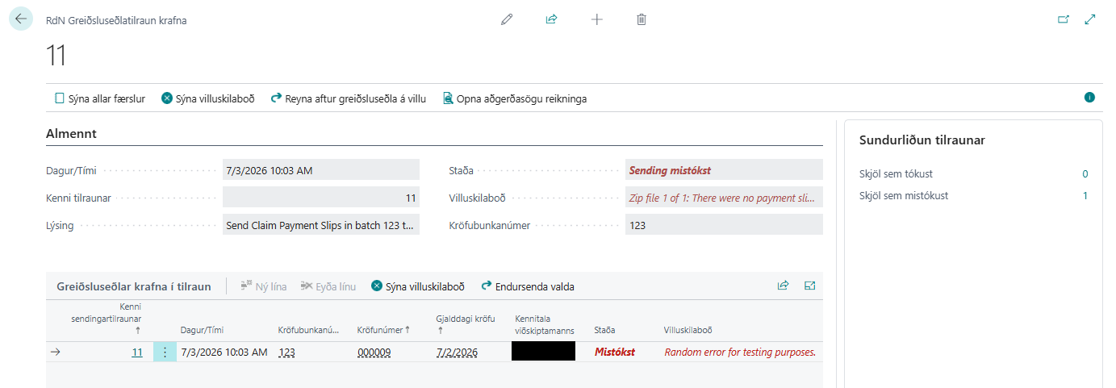Click Endursenda valda action

(528, 286)
